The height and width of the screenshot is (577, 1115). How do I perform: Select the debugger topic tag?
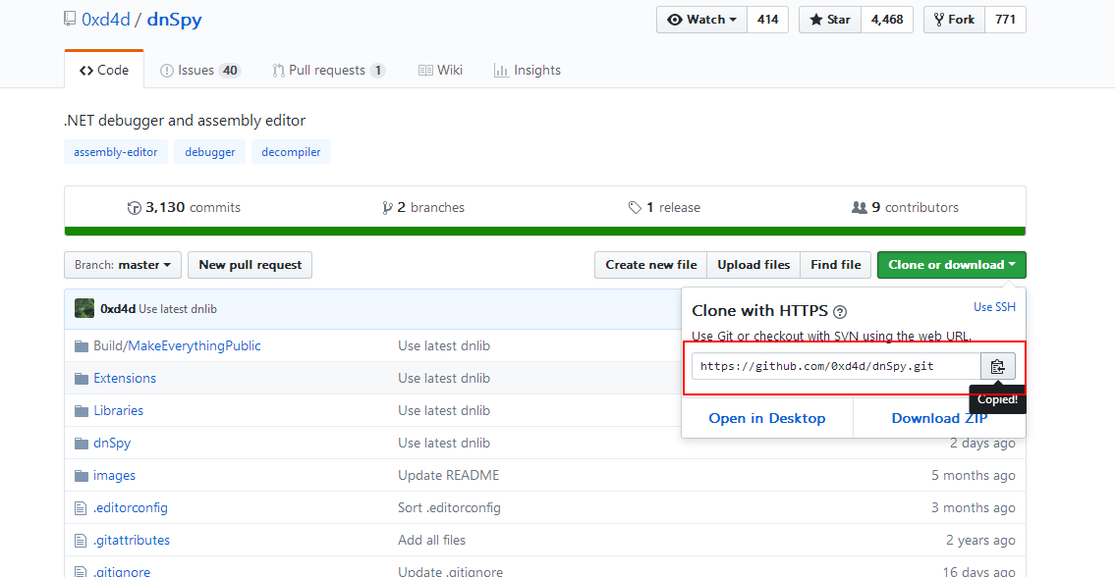pos(210,152)
